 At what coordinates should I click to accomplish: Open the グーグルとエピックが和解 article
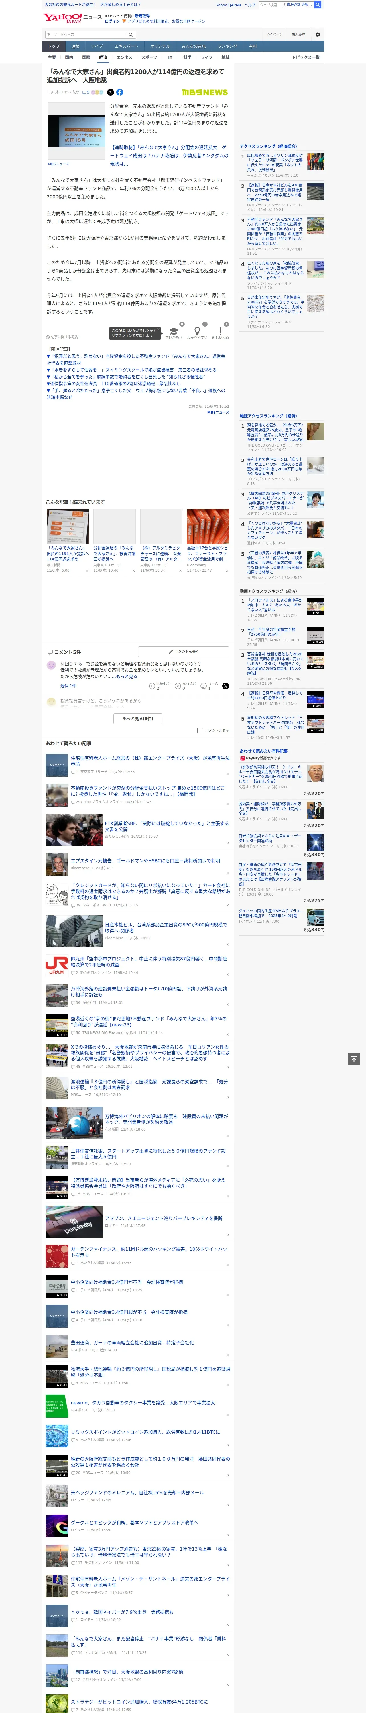tap(134, 1523)
